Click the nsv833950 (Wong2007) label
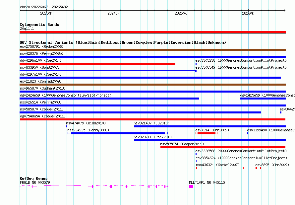Viewport: 295px width, 205px height. (x=40, y=67)
